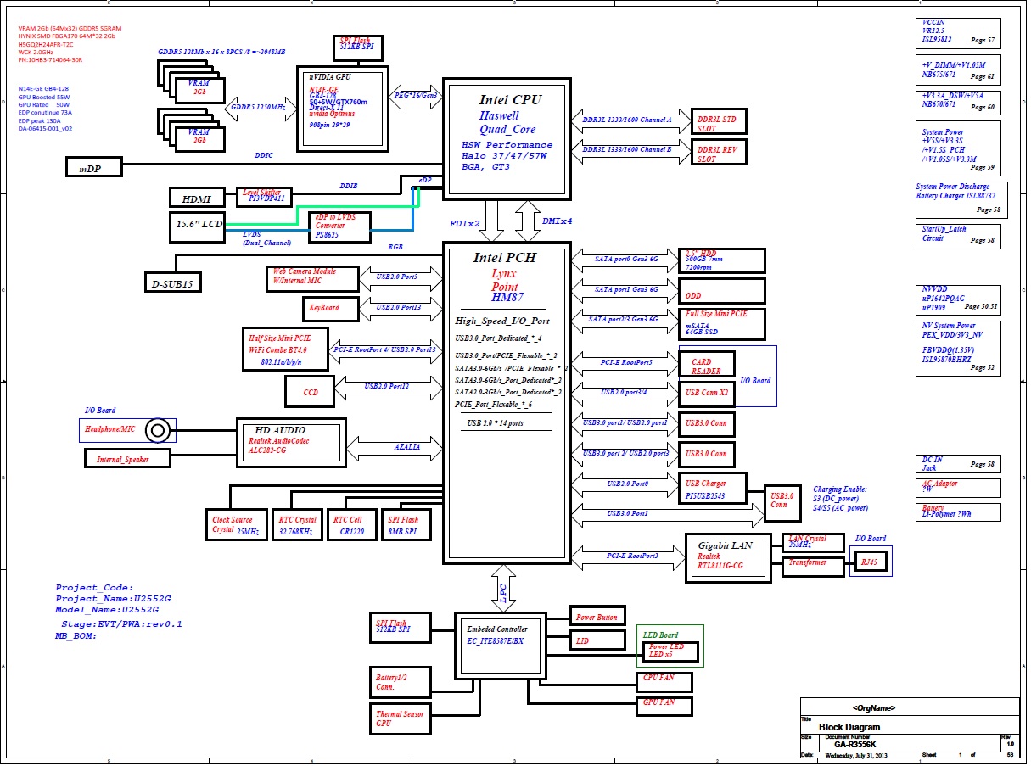Click the Internal_Speaker box
The height and width of the screenshot is (766, 1031).
coord(127,459)
